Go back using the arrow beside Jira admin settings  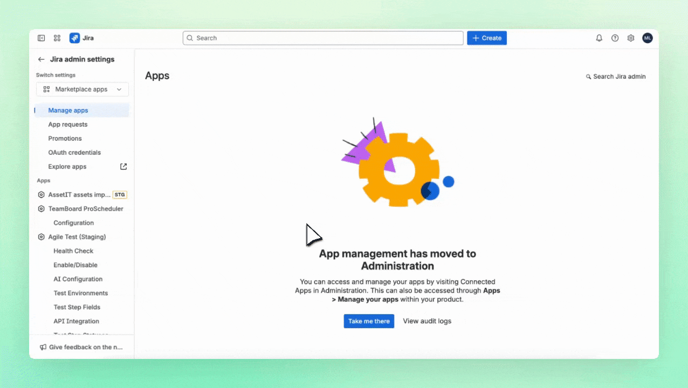click(41, 59)
